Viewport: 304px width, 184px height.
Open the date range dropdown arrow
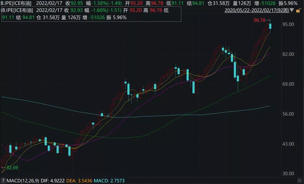pyautogui.click(x=291, y=11)
